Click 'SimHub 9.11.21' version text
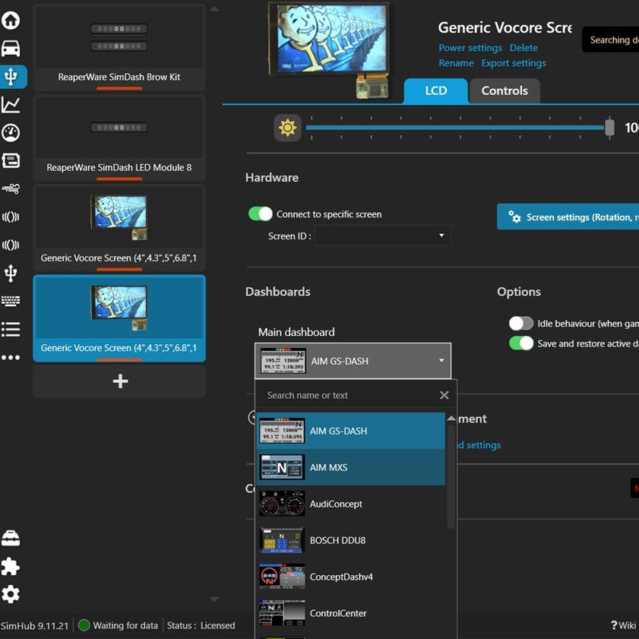Viewport: 639px width, 639px height. pyautogui.click(x=35, y=625)
